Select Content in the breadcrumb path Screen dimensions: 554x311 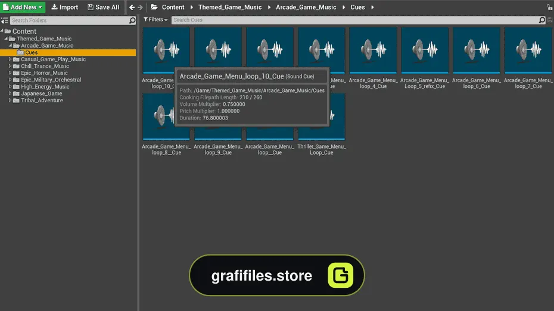point(173,7)
